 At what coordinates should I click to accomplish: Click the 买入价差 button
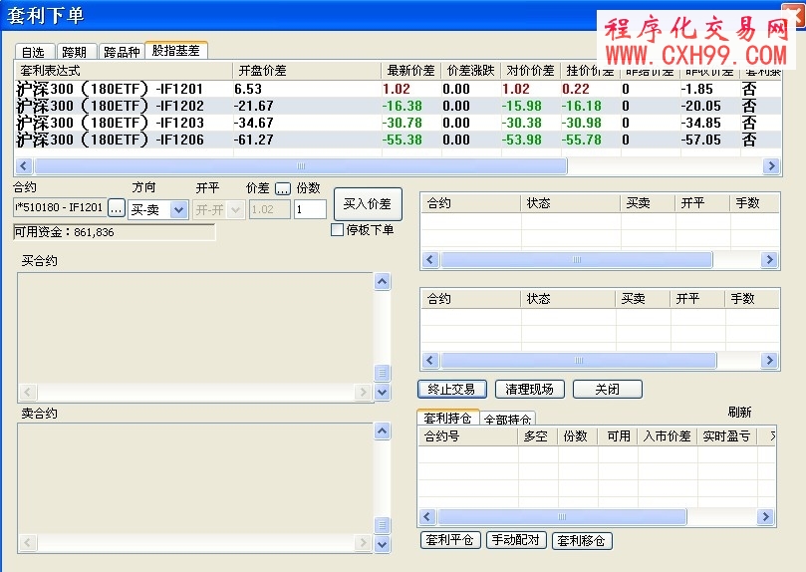(x=368, y=204)
